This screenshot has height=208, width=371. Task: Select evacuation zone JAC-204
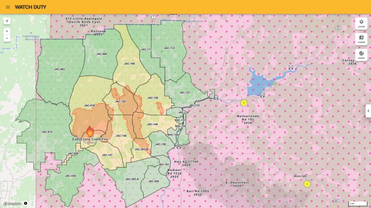click(154, 181)
